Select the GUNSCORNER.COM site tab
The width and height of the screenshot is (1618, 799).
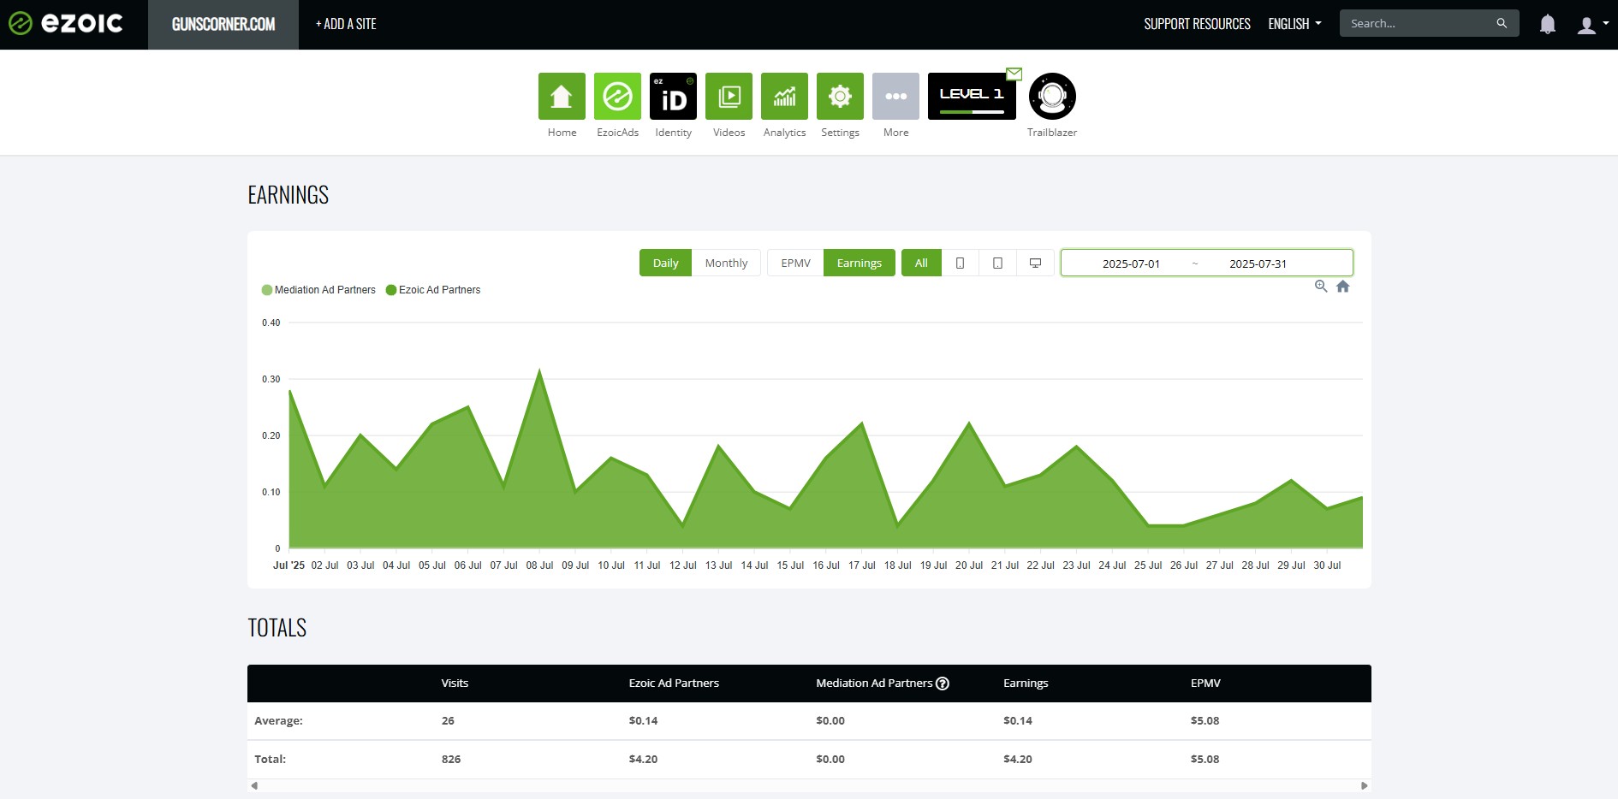click(223, 24)
